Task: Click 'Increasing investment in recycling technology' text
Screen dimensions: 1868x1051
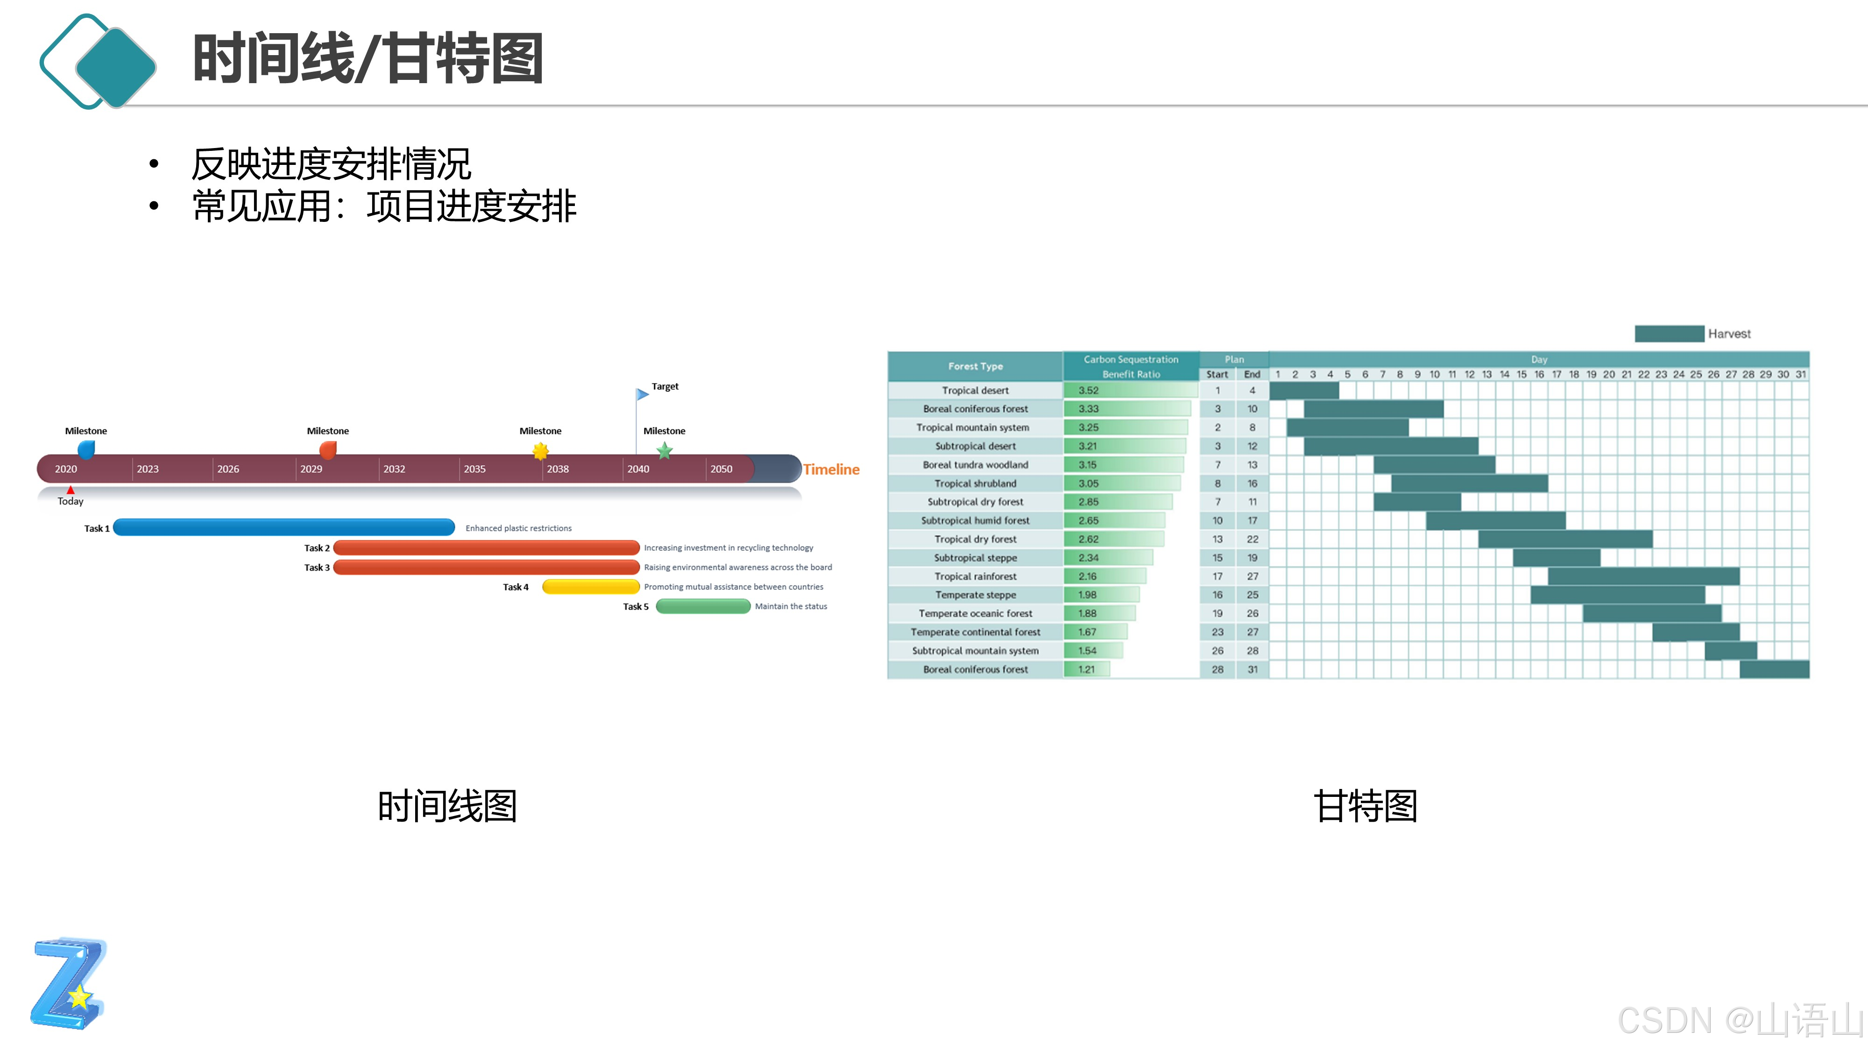Action: pos(729,547)
